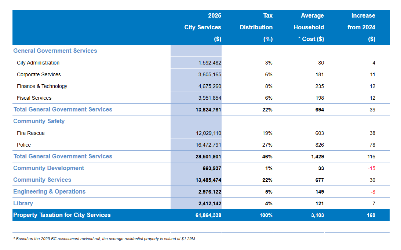Click the red -8 increase value
This screenshot has height=250, width=401.
373,192
